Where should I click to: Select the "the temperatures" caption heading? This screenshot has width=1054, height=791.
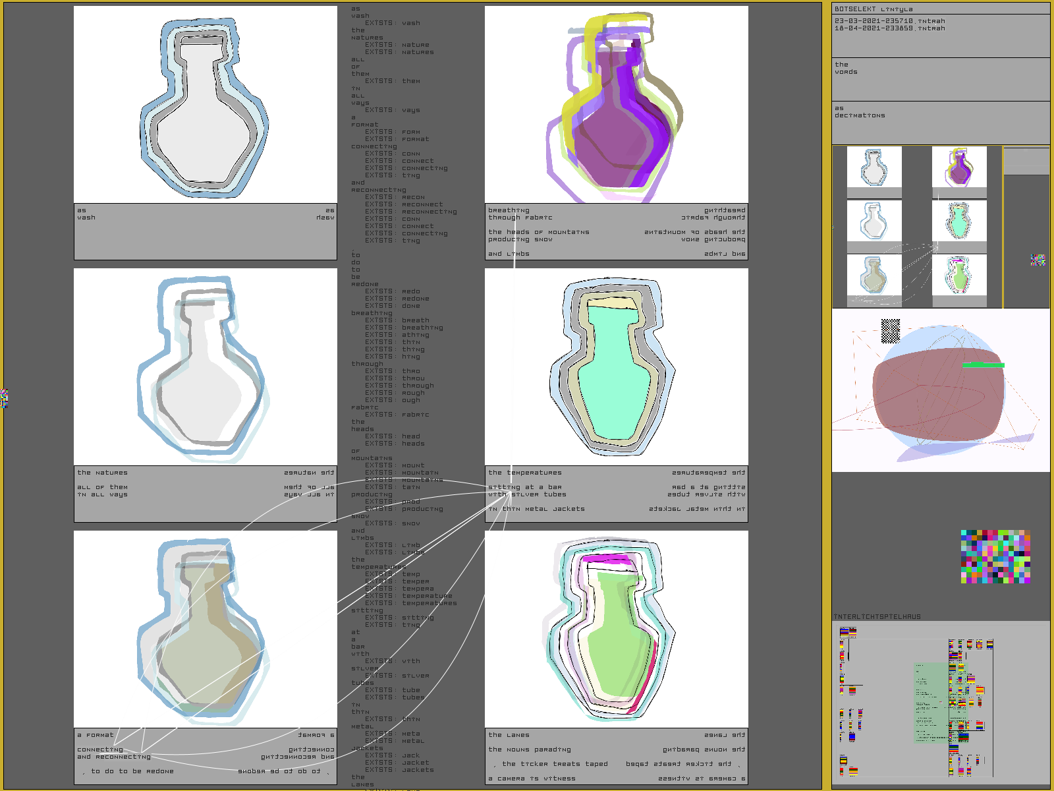click(525, 473)
